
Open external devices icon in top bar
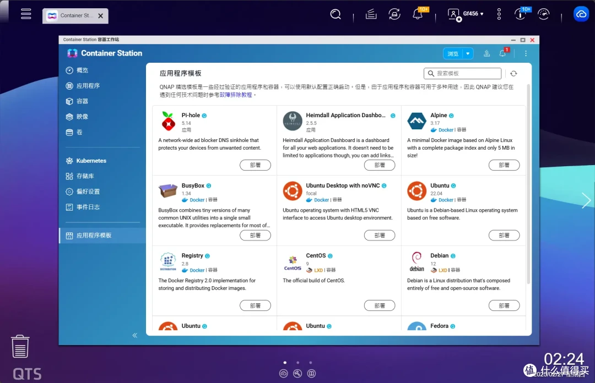(x=394, y=14)
